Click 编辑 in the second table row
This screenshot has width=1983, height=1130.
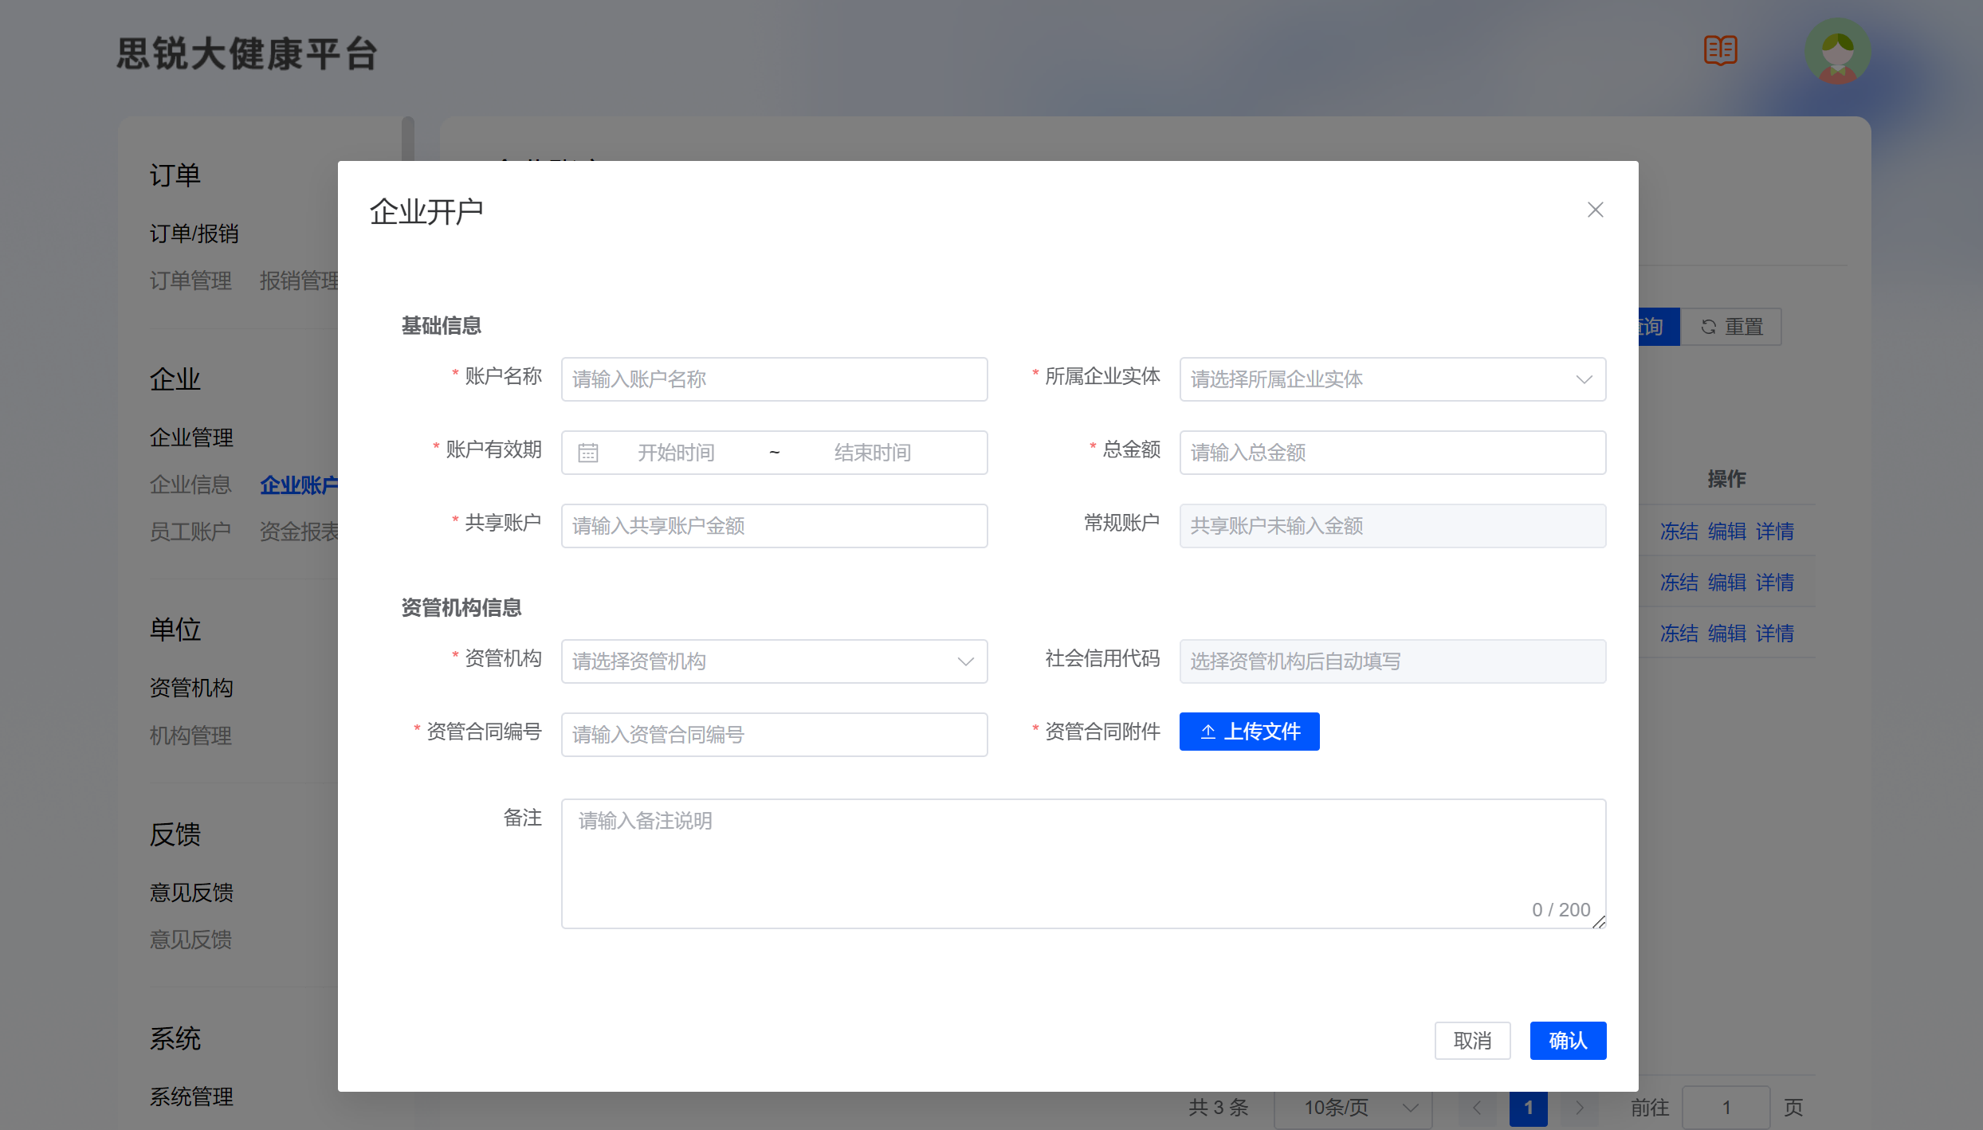point(1726,583)
